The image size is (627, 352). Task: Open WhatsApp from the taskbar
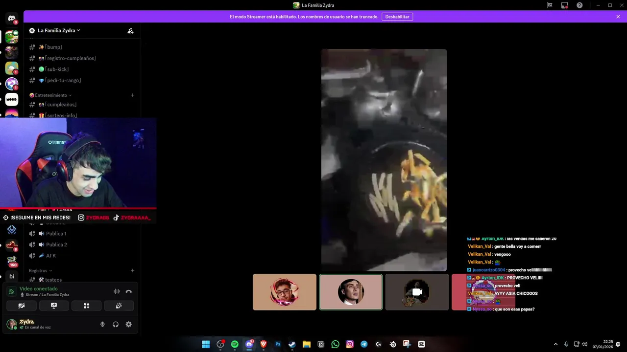coord(335,344)
